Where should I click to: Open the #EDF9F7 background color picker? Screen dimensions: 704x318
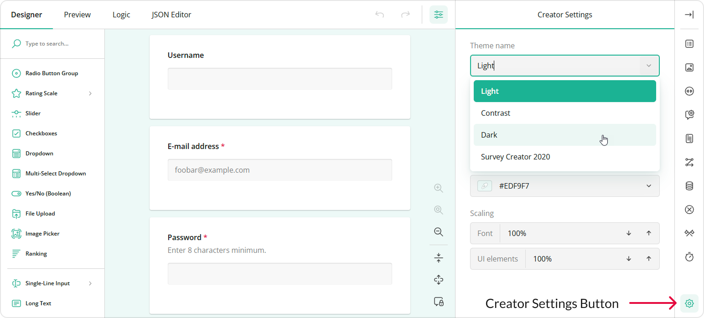point(564,186)
